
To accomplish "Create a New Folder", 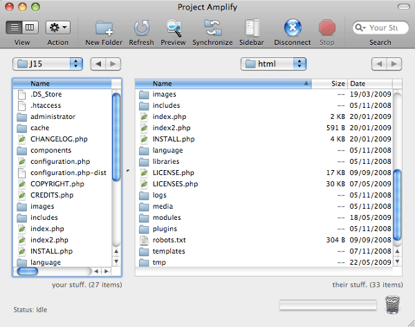I will click(x=104, y=28).
